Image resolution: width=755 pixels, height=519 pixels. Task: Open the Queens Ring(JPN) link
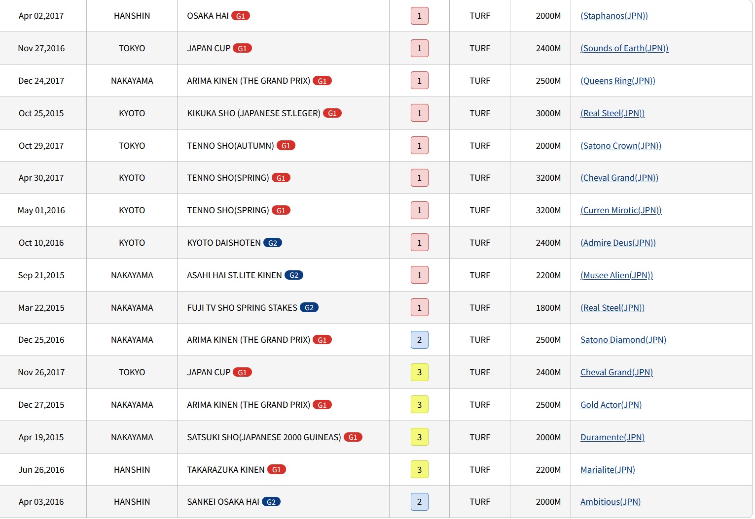pos(618,81)
